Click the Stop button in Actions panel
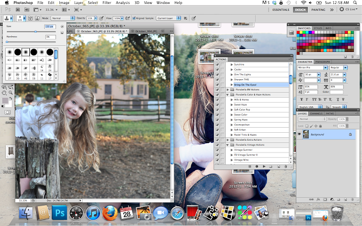The height and width of the screenshot is (226, 362). [249, 166]
